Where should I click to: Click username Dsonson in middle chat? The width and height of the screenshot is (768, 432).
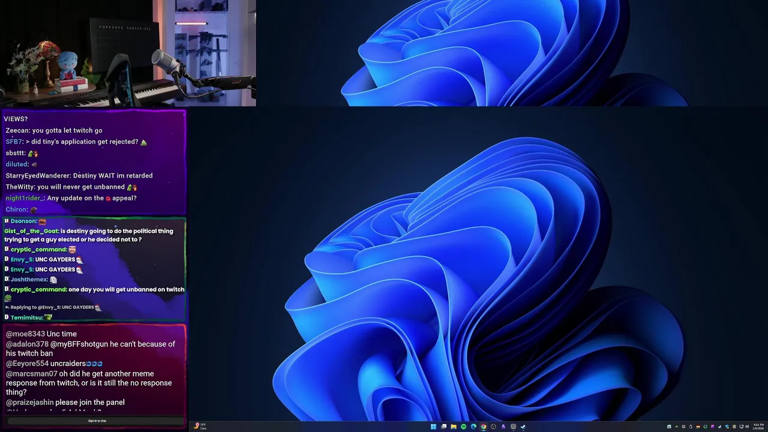pyautogui.click(x=23, y=221)
